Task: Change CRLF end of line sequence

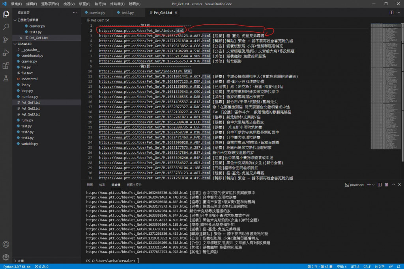Action: (x=367, y=267)
